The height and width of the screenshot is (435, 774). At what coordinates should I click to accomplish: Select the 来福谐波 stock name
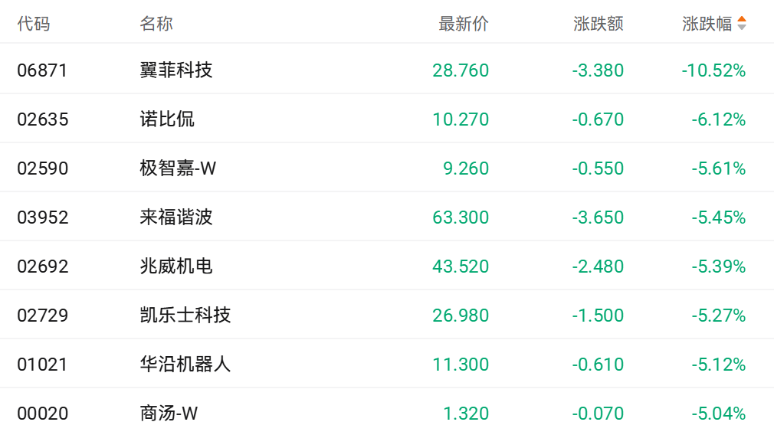click(175, 217)
